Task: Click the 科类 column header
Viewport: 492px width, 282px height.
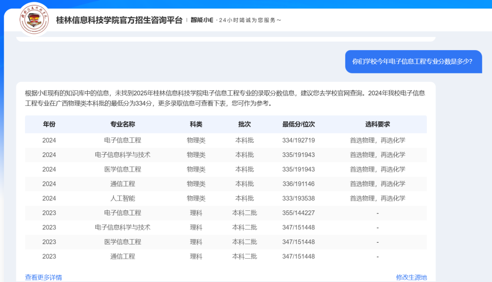Action: 196,124
